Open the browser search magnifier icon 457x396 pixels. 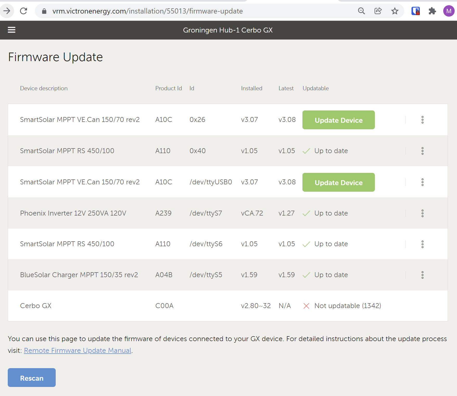pyautogui.click(x=361, y=11)
